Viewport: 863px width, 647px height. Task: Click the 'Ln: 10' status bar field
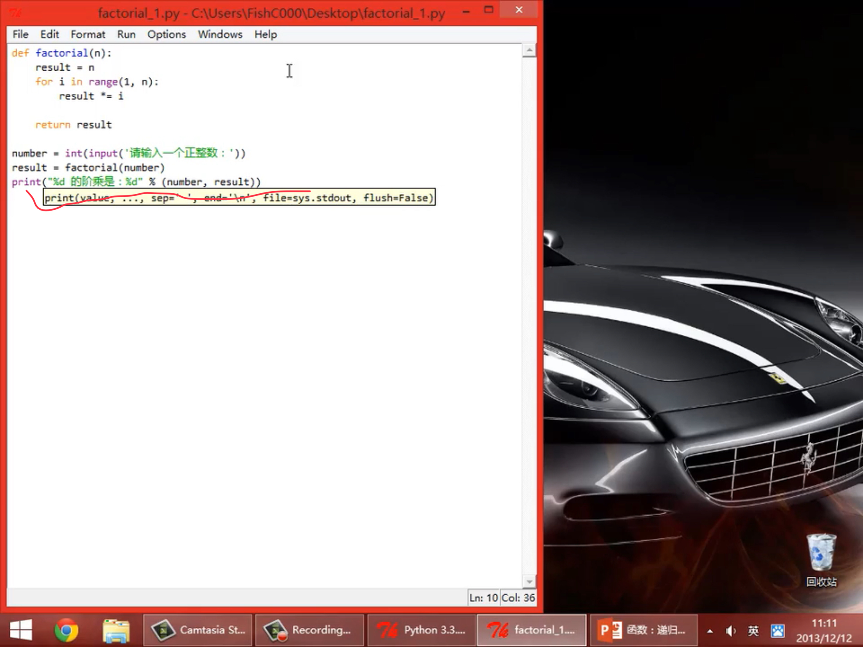[x=484, y=598]
